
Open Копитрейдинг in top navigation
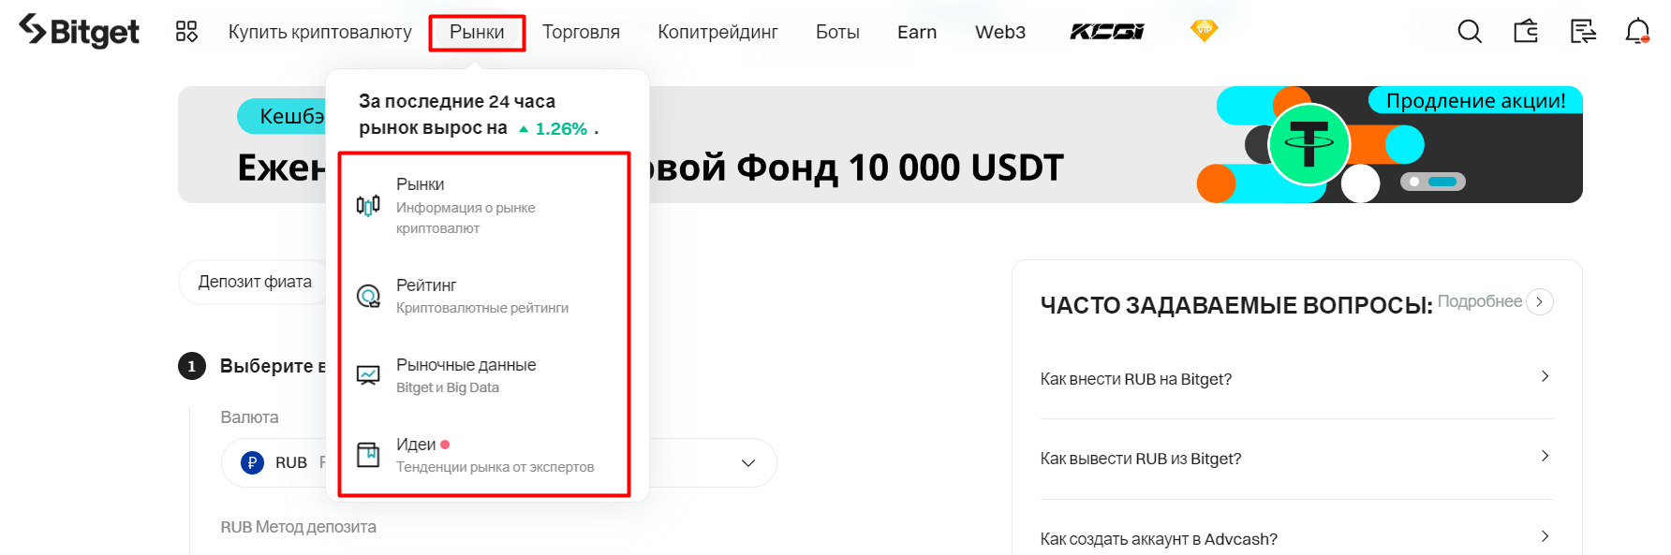coord(717,32)
